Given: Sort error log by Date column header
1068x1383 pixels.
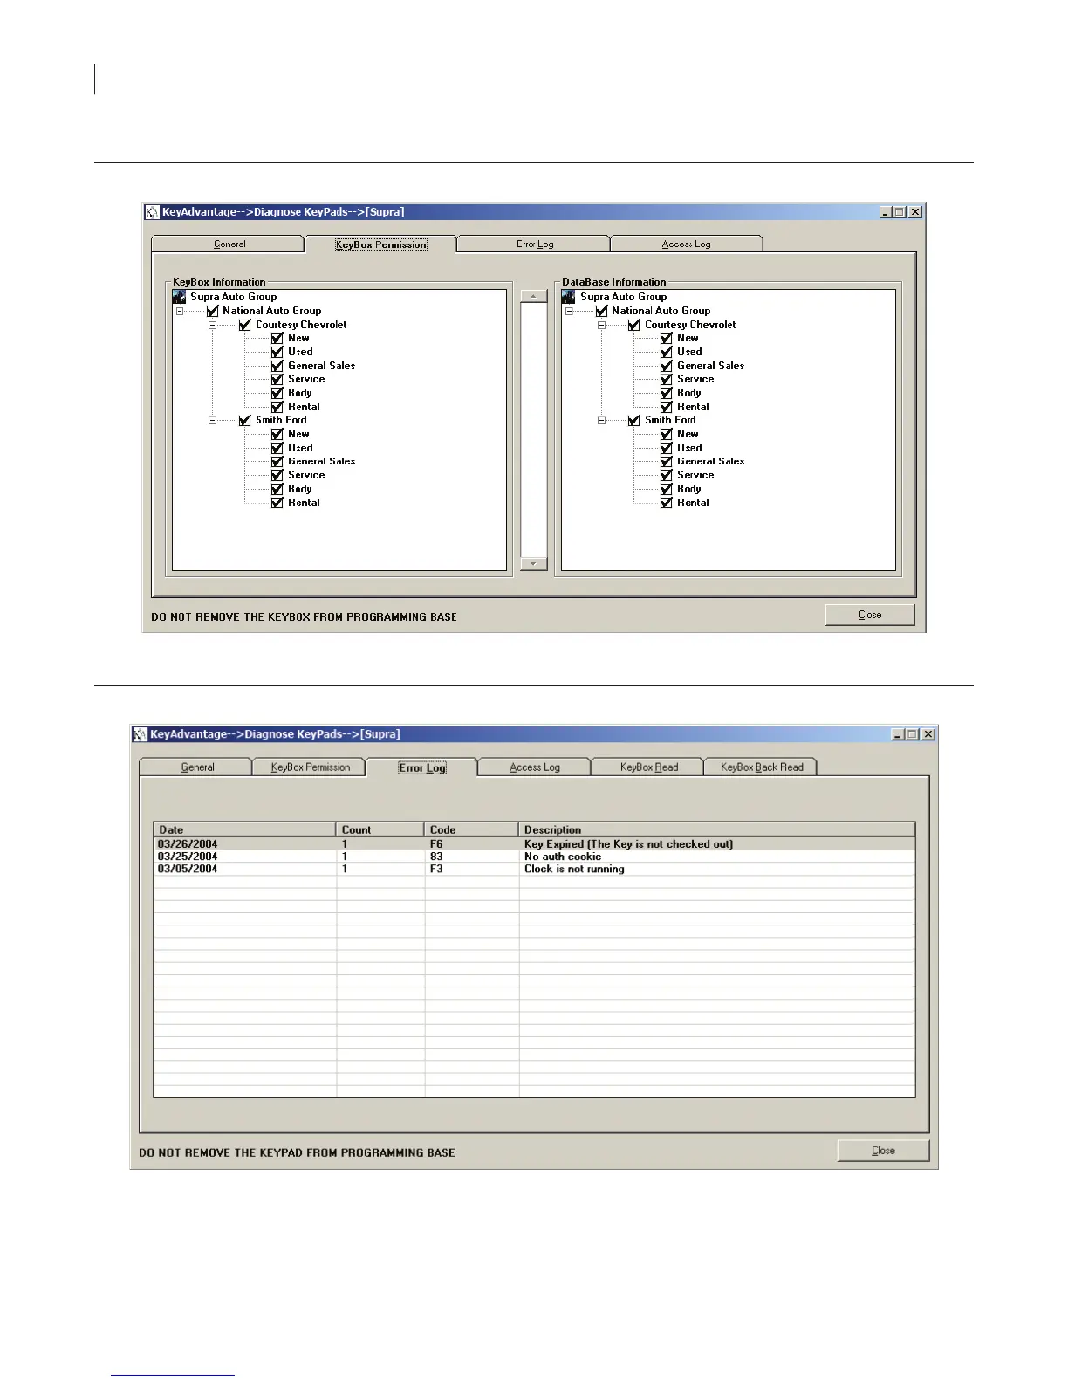Looking at the screenshot, I should click(x=245, y=829).
